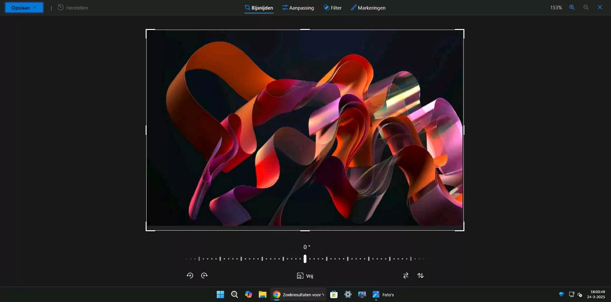Launch Copilot from the taskbar
Image resolution: width=611 pixels, height=302 pixels.
(x=249, y=294)
